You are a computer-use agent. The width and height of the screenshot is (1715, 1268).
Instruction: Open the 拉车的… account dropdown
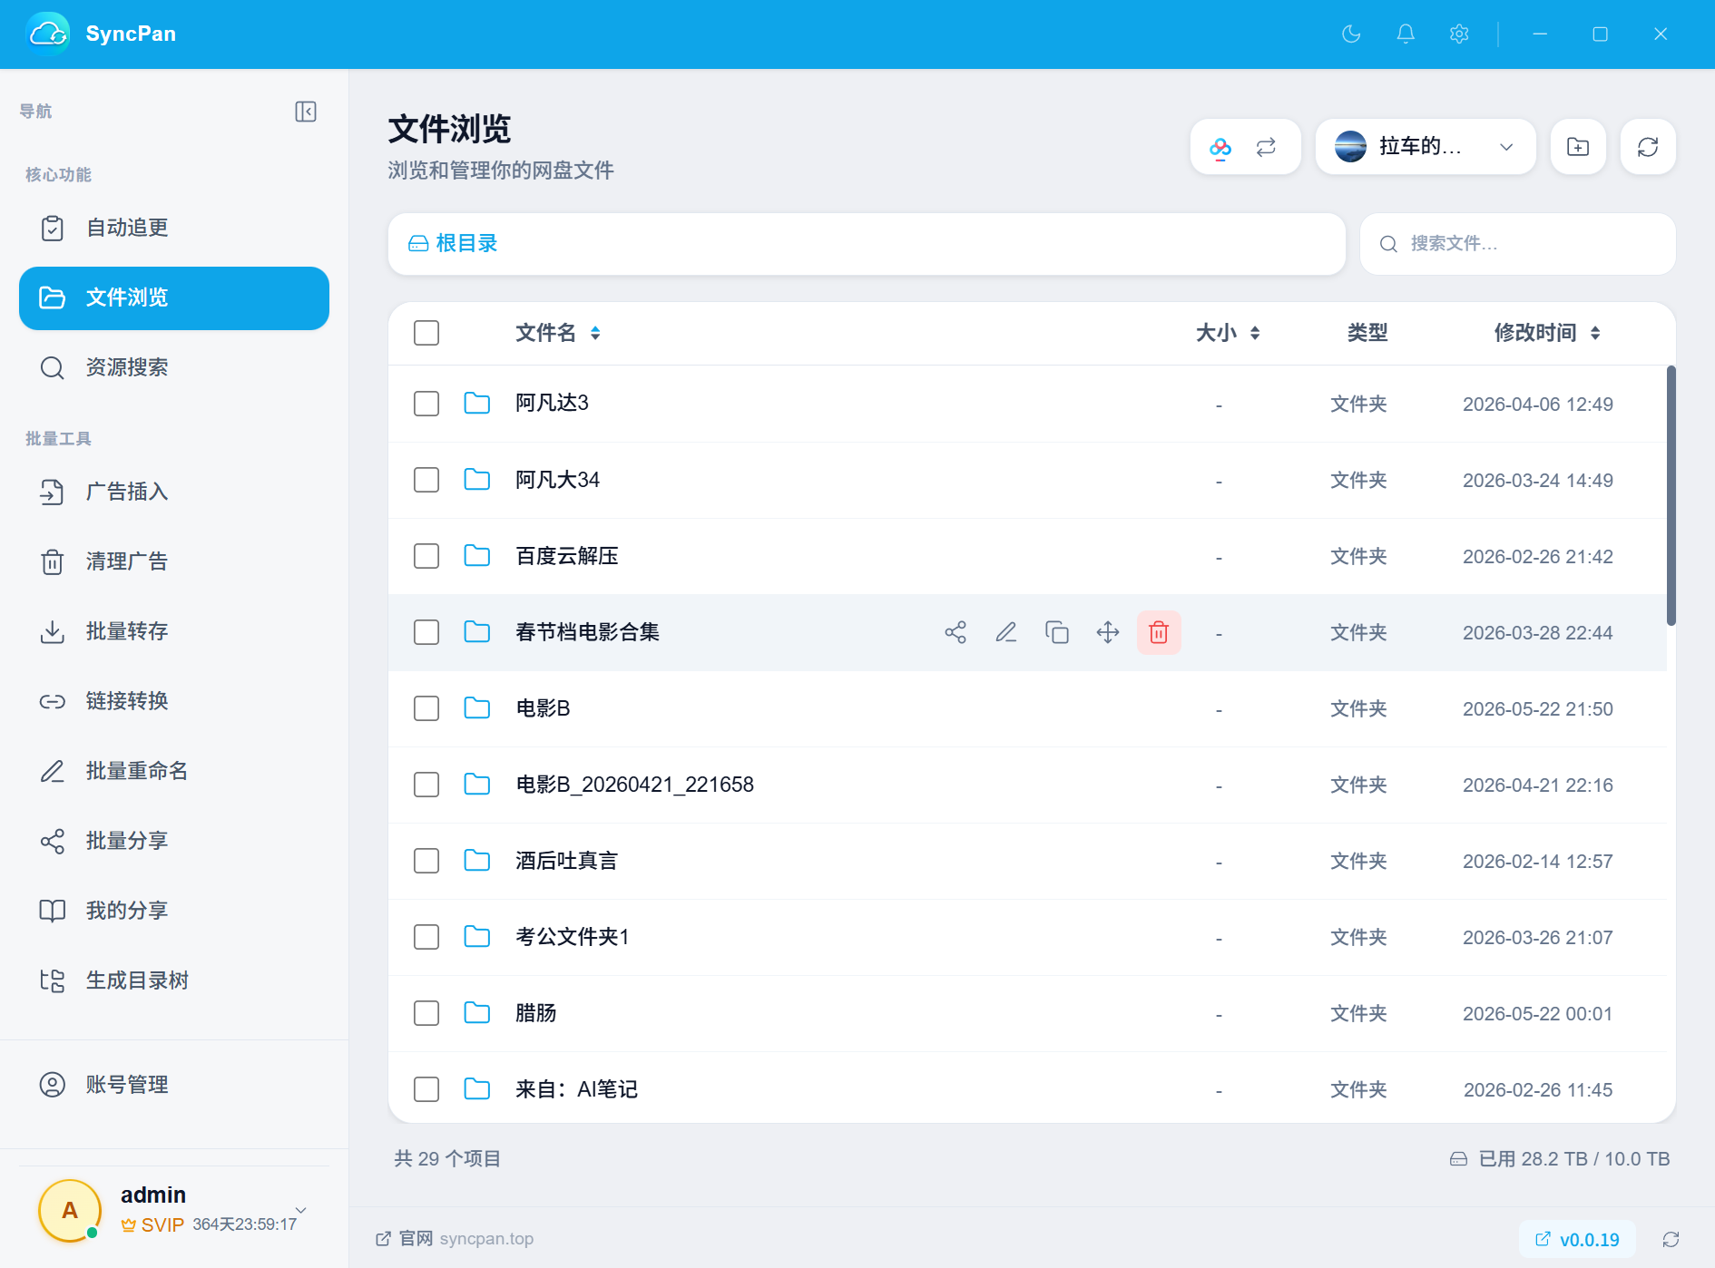click(1426, 147)
